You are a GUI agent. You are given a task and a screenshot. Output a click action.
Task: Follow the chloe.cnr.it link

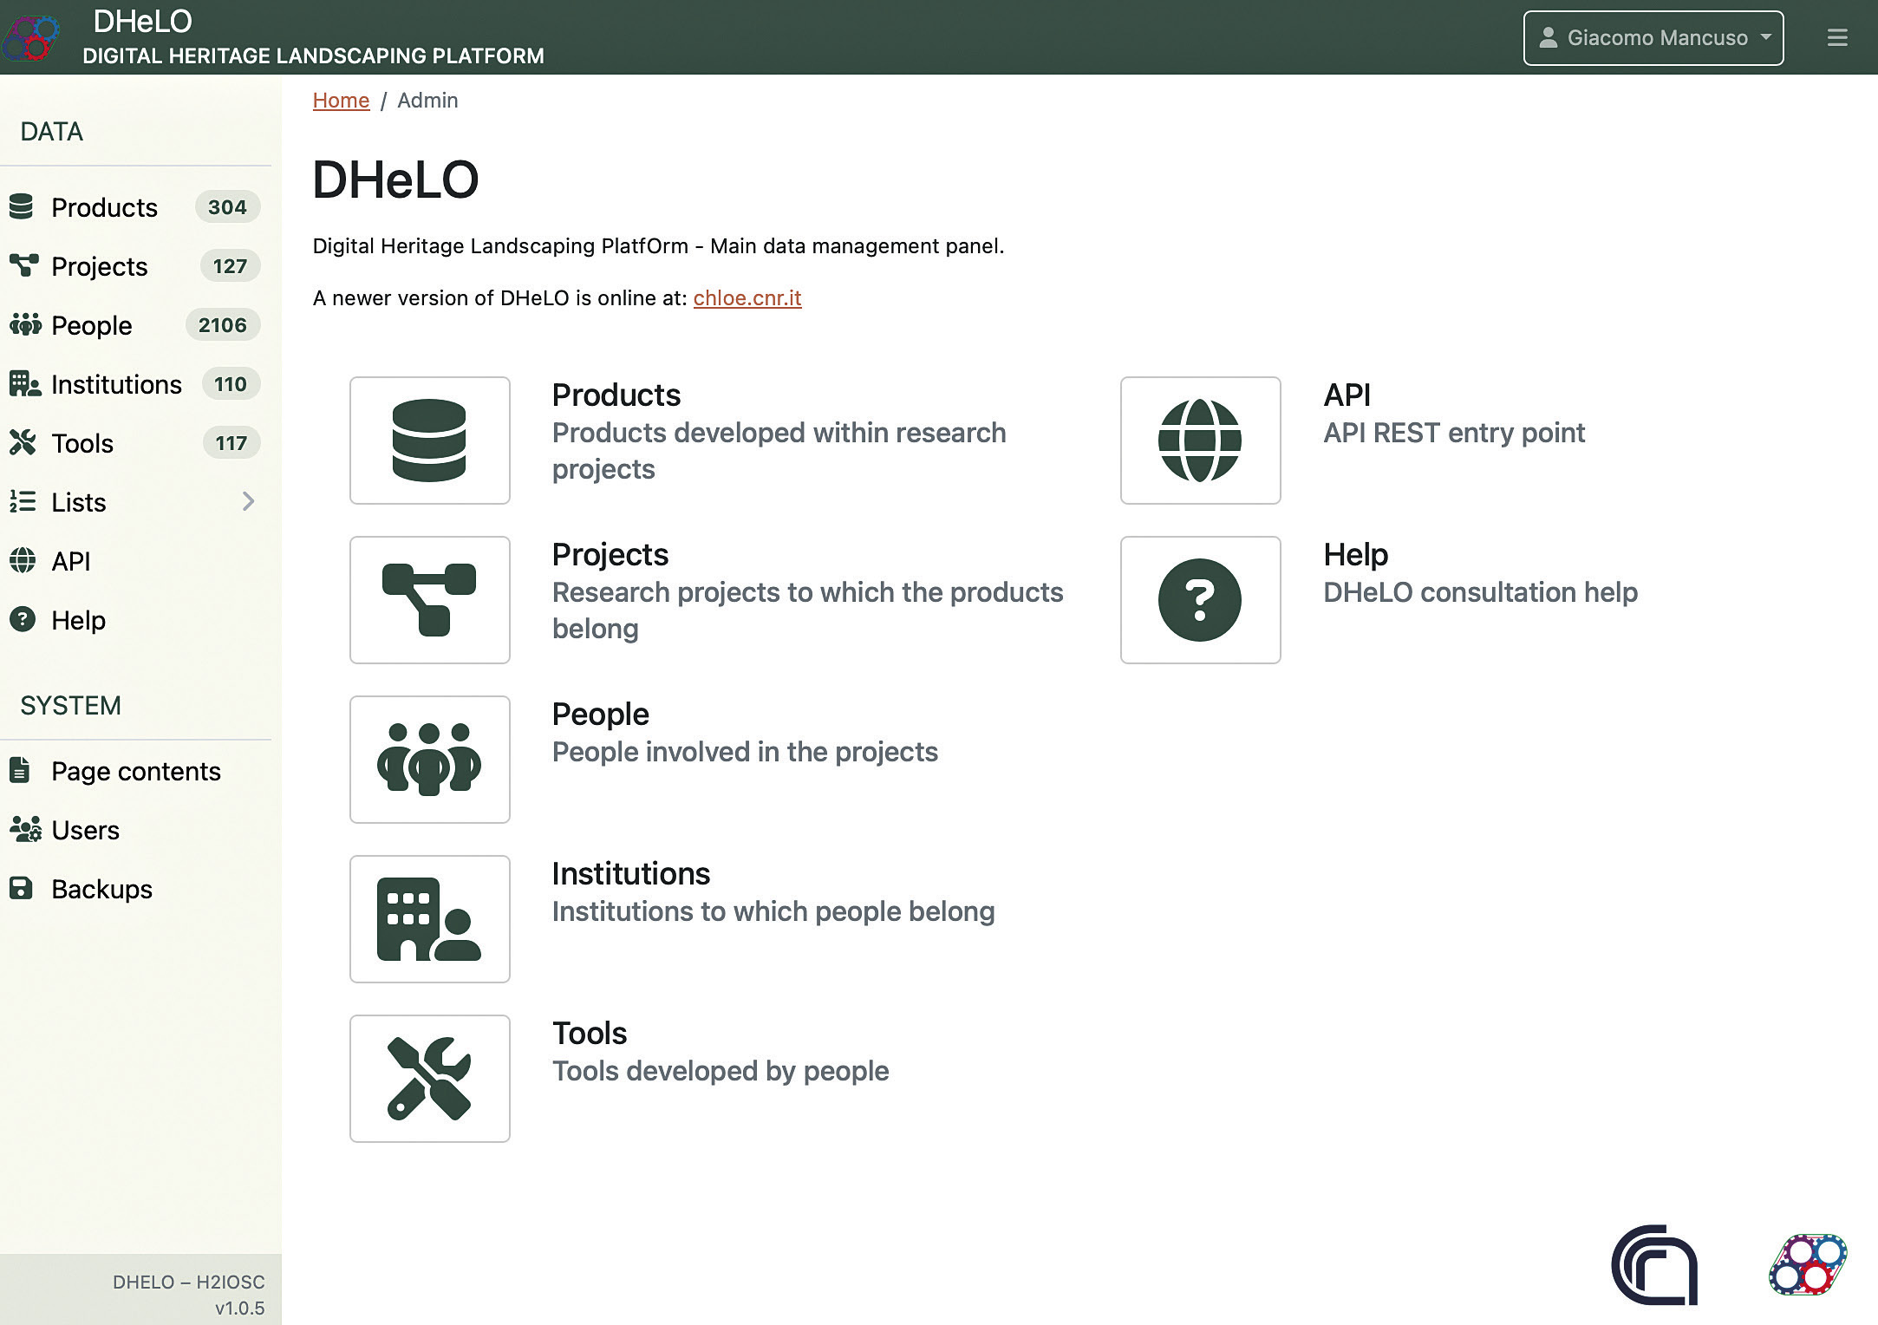tap(747, 297)
